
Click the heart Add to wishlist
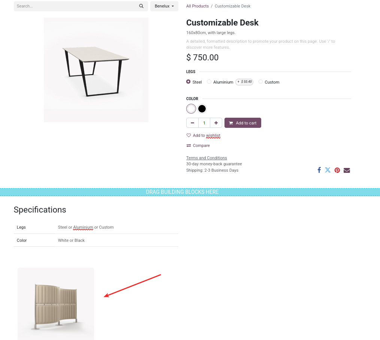coord(189,135)
